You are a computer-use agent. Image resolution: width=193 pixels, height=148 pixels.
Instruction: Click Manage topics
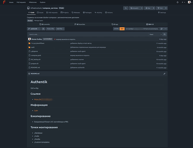point(39,21)
